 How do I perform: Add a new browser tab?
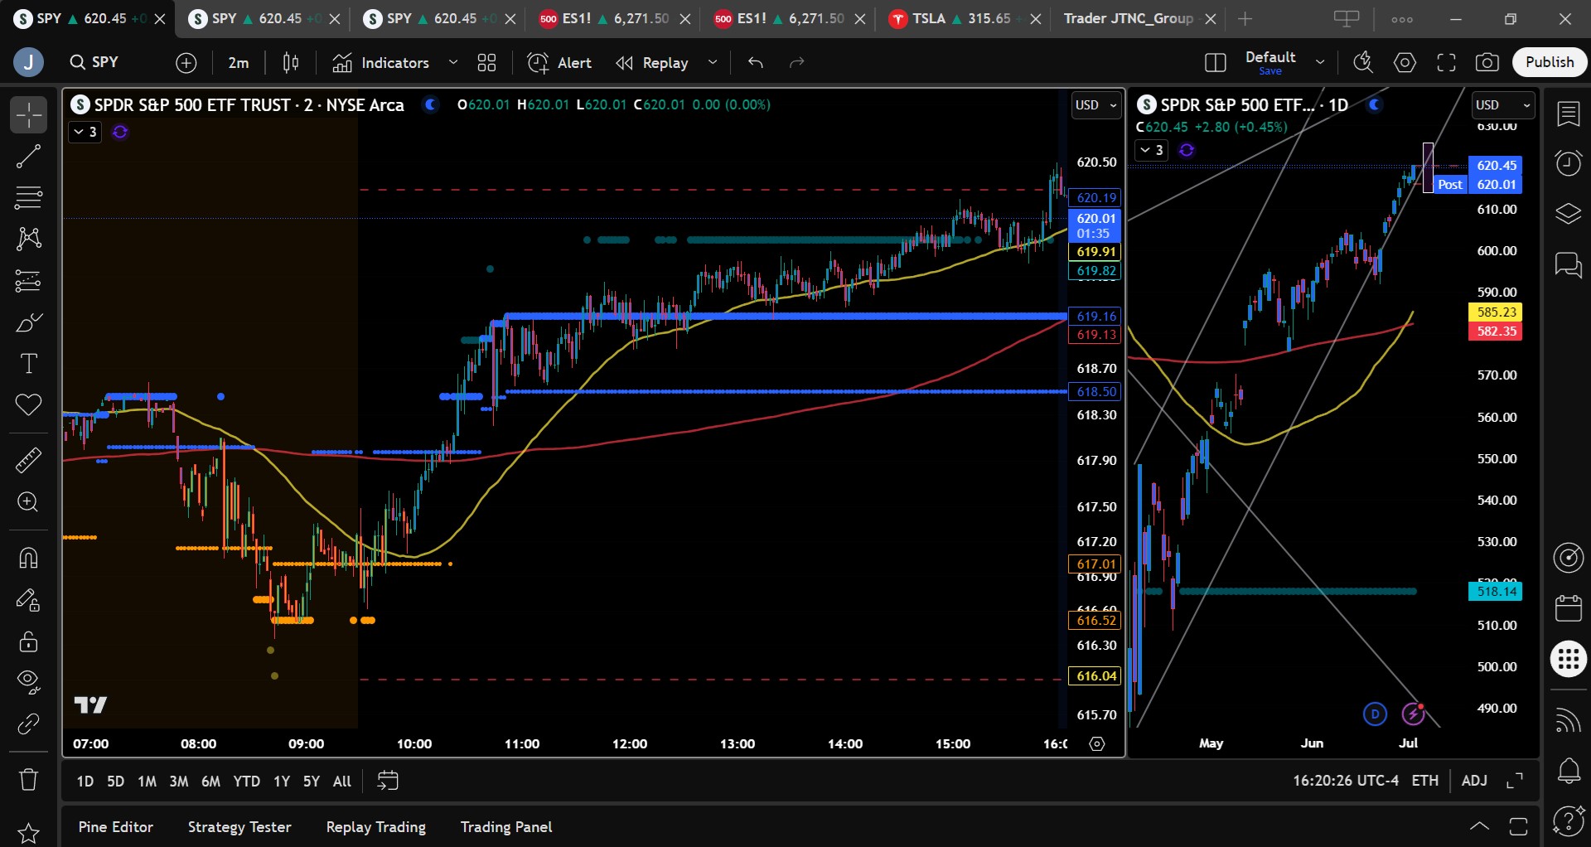click(1245, 18)
